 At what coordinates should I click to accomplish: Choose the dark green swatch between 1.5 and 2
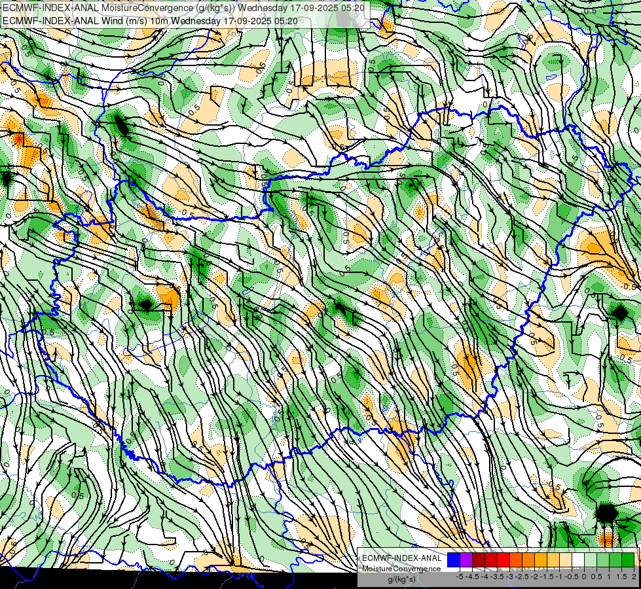(628, 560)
